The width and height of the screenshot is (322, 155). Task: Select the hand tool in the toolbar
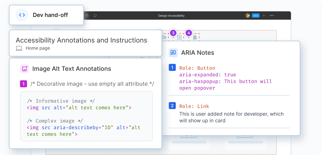point(87,16)
